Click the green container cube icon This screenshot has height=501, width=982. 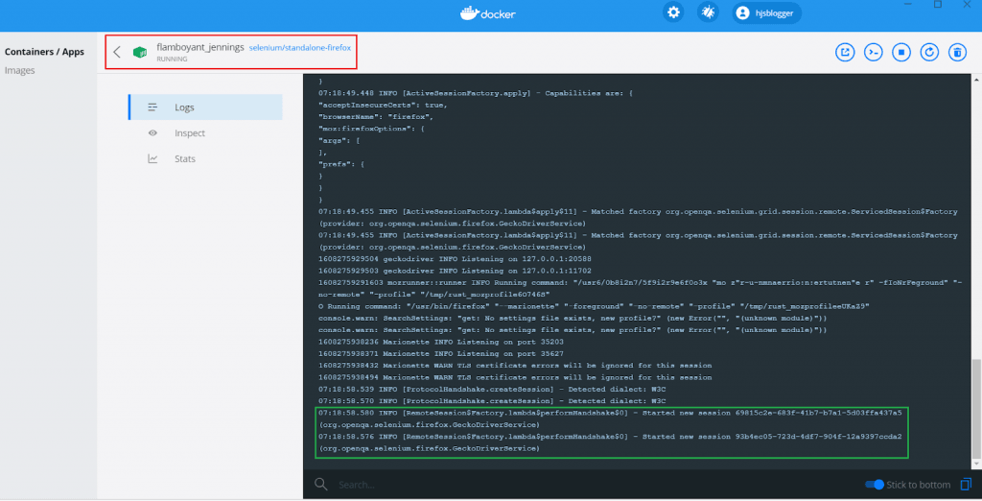click(140, 52)
